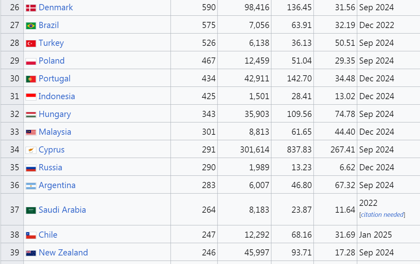Click the Denmark flag icon

pos(31,8)
